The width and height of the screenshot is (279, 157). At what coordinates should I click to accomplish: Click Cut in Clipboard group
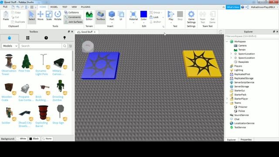(x=15, y=17)
